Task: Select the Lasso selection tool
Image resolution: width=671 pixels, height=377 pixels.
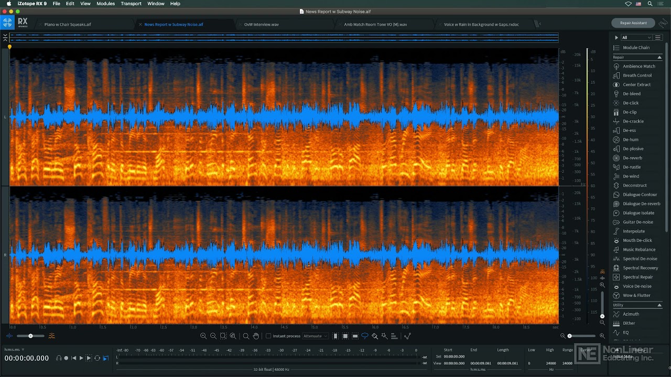Action: click(365, 336)
